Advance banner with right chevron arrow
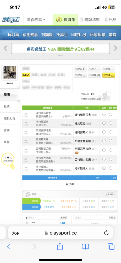 click(116, 48)
